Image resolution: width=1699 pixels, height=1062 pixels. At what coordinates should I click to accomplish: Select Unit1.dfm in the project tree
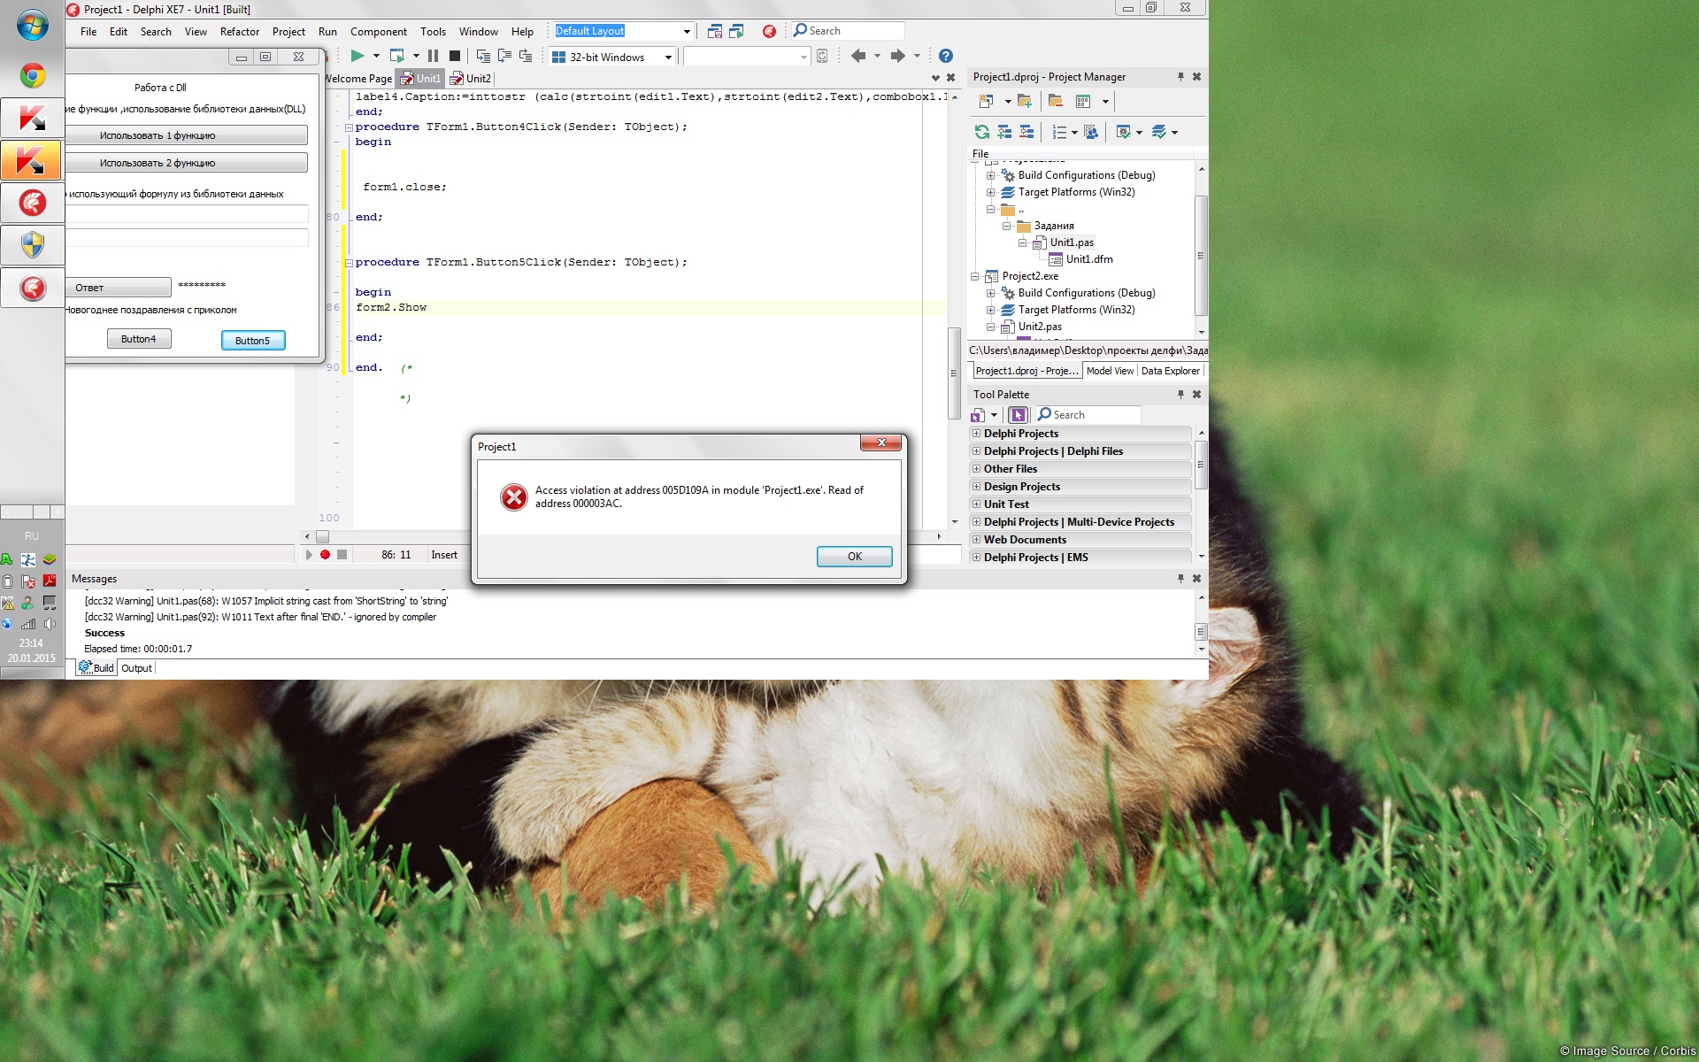(x=1088, y=259)
